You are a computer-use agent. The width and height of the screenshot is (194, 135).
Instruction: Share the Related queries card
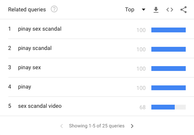[x=183, y=10]
